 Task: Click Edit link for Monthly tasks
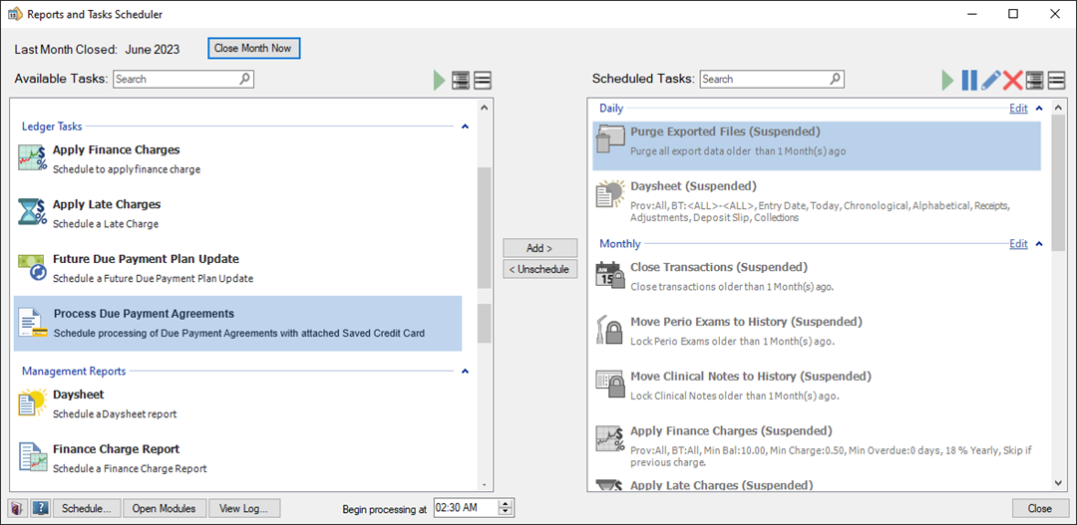[x=1018, y=244]
